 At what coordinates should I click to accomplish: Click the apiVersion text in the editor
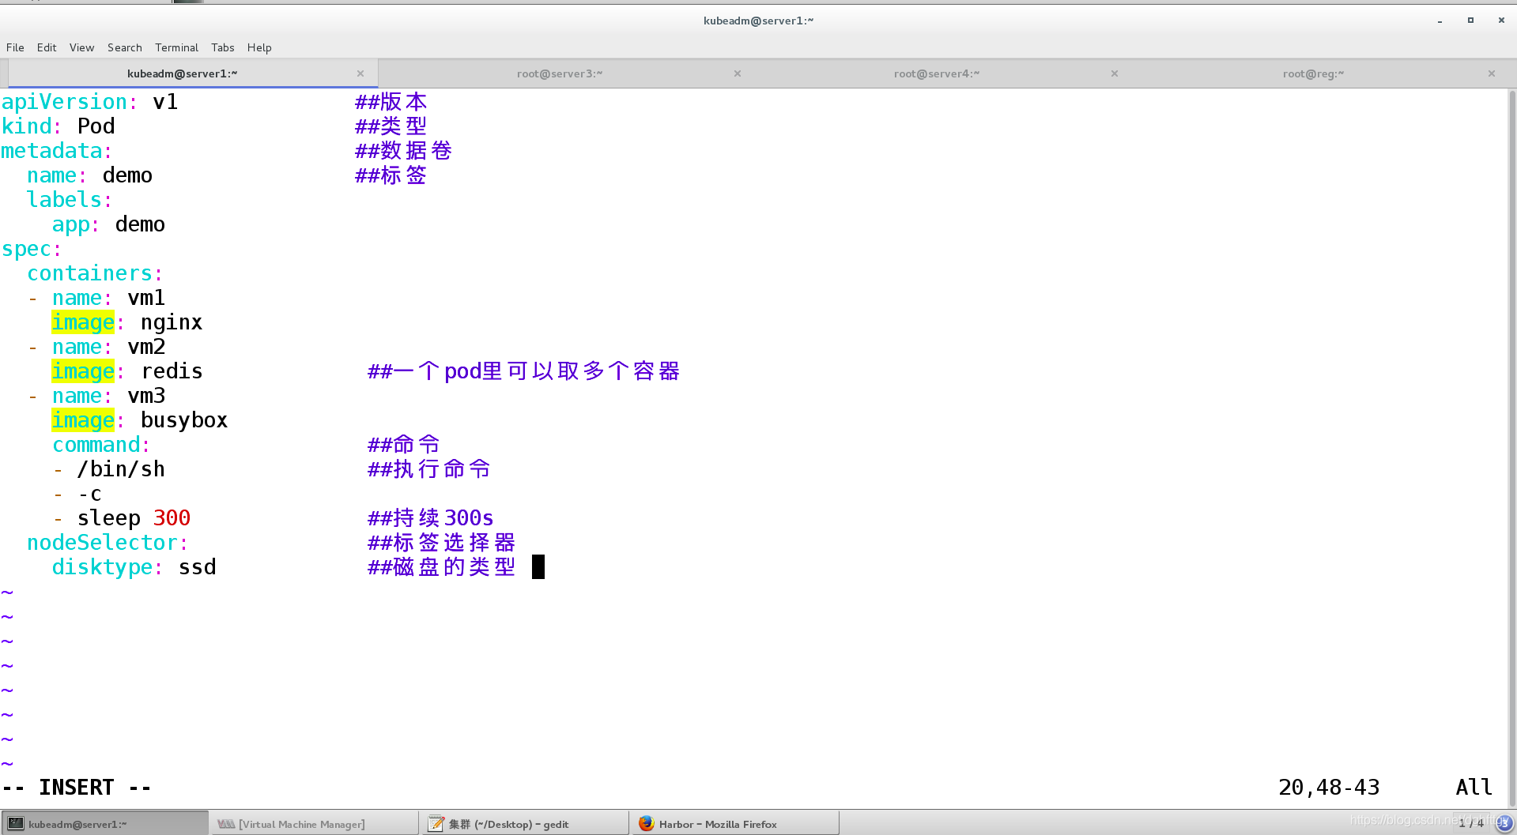[x=65, y=102]
